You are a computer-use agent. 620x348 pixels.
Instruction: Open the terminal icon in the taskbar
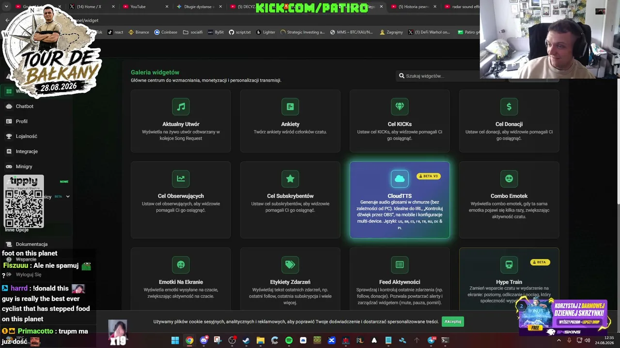click(x=445, y=340)
